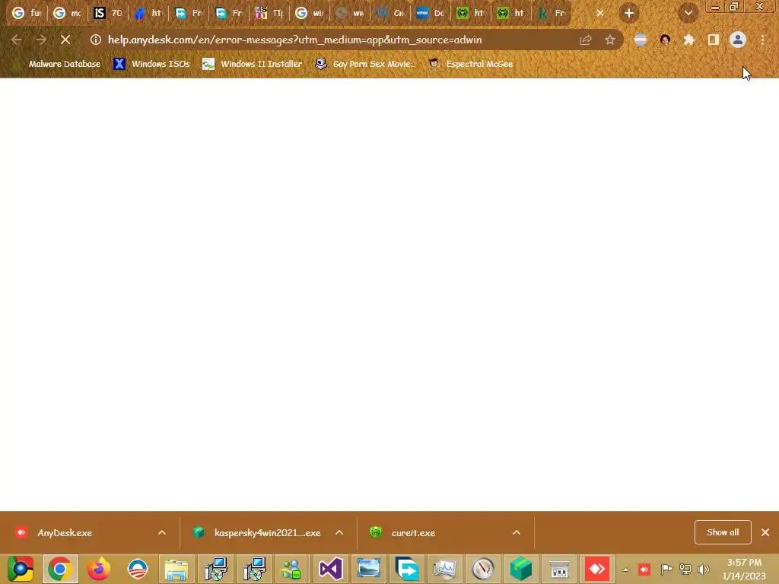Open the compass browser taskbar icon
The width and height of the screenshot is (779, 584).
tap(483, 569)
